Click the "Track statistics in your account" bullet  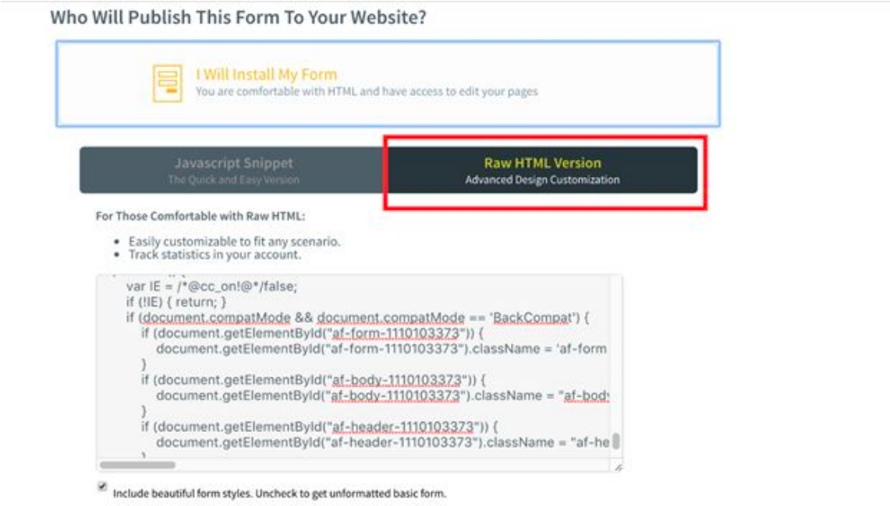(215, 255)
